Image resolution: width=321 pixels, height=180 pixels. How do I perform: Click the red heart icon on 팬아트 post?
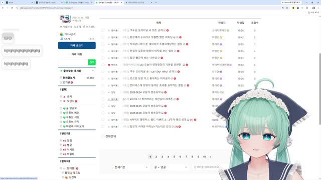pos(109,65)
